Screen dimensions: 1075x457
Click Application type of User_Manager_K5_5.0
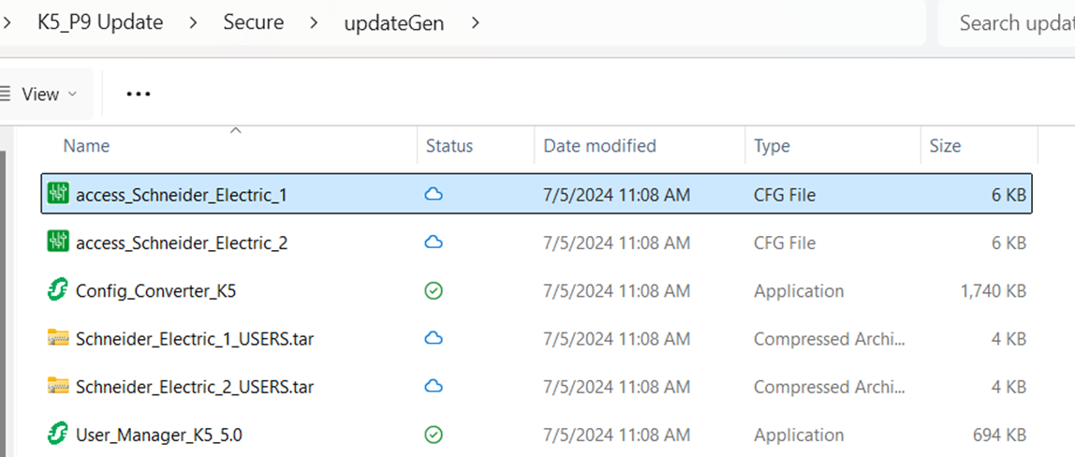point(799,435)
